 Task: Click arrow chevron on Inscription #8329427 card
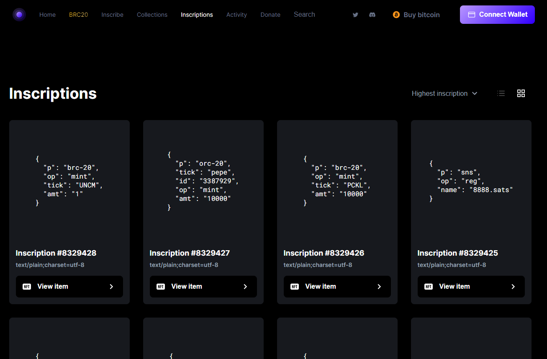(x=245, y=287)
